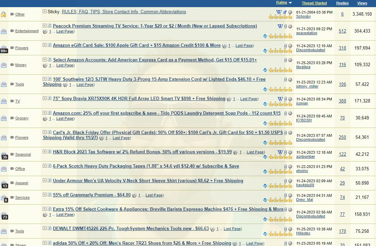The height and width of the screenshot is (246, 376).
Task: Sort by Thread Started column header
Action: pos(314,3)
